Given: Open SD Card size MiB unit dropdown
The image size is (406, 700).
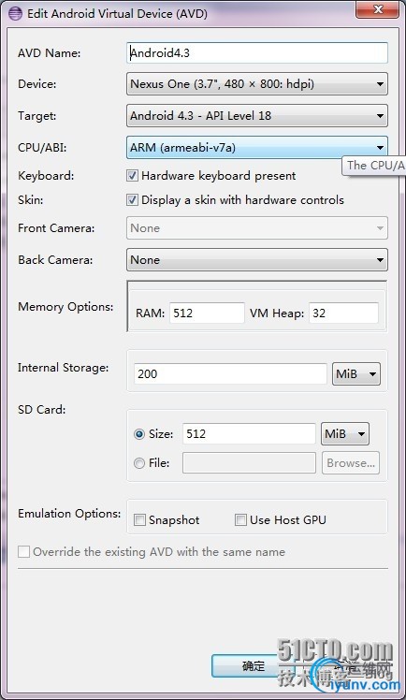Looking at the screenshot, I should [345, 433].
